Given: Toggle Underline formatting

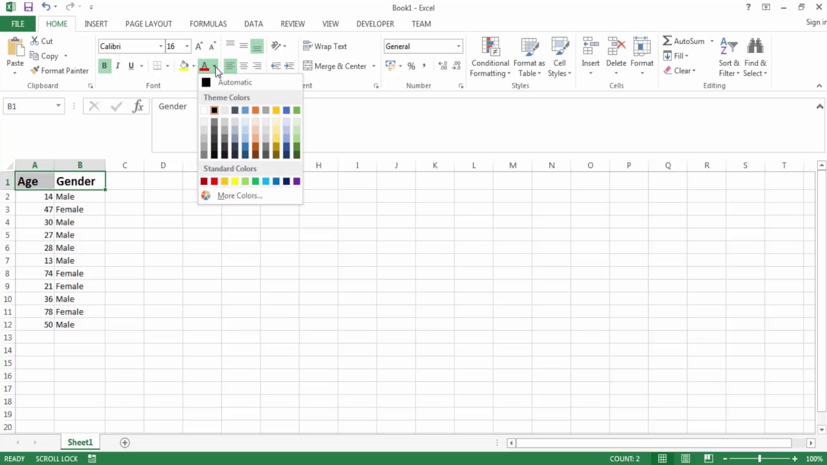Looking at the screenshot, I should coord(131,66).
